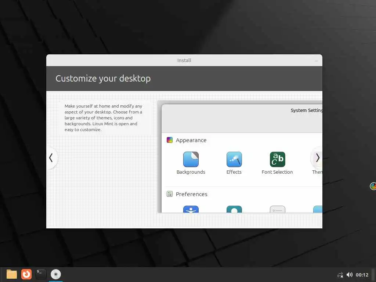Minimize the Install window
Screen dimensions: 376x282
tap(316, 61)
